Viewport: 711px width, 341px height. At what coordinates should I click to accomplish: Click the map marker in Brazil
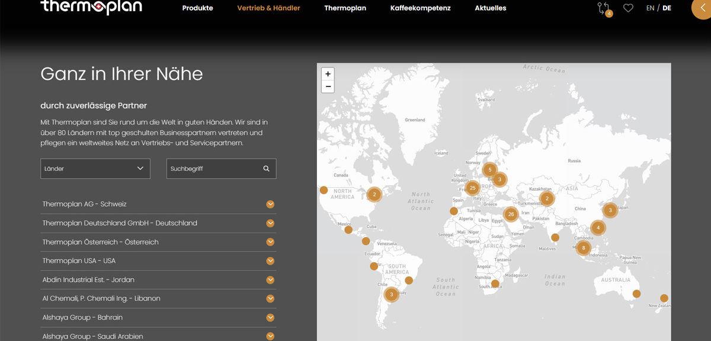(x=408, y=281)
